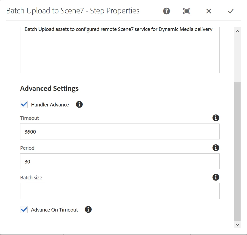
Task: Show info tooltip for Timeout
Action: [x=216, y=118]
